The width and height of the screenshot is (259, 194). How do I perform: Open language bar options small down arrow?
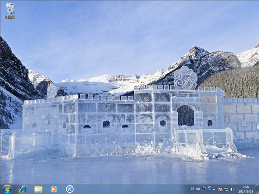click(209, 191)
